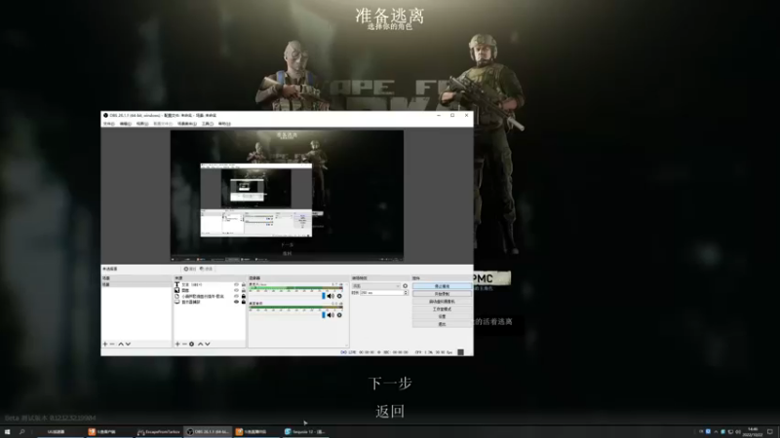The height and width of the screenshot is (438, 780).
Task: Click the transition duration spinner arrows
Action: click(406, 293)
